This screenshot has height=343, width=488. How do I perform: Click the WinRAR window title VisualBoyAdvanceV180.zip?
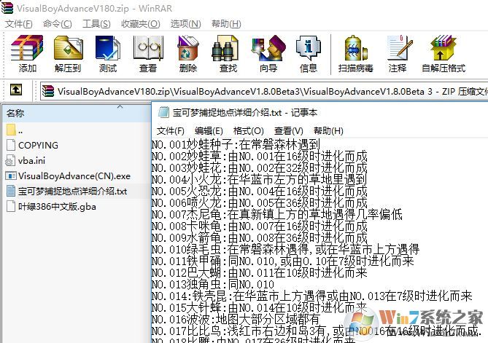click(95, 9)
